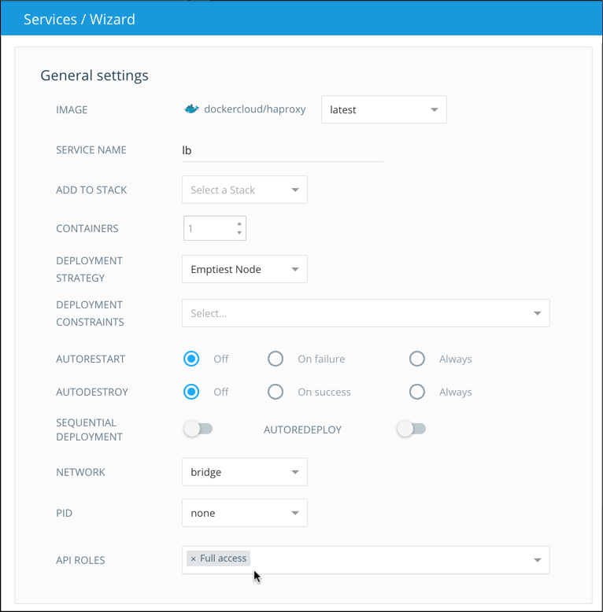
Task: Set Autorestart to Always
Action: [x=417, y=359]
